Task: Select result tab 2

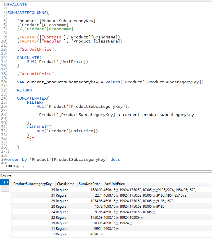Action: pos(5,189)
